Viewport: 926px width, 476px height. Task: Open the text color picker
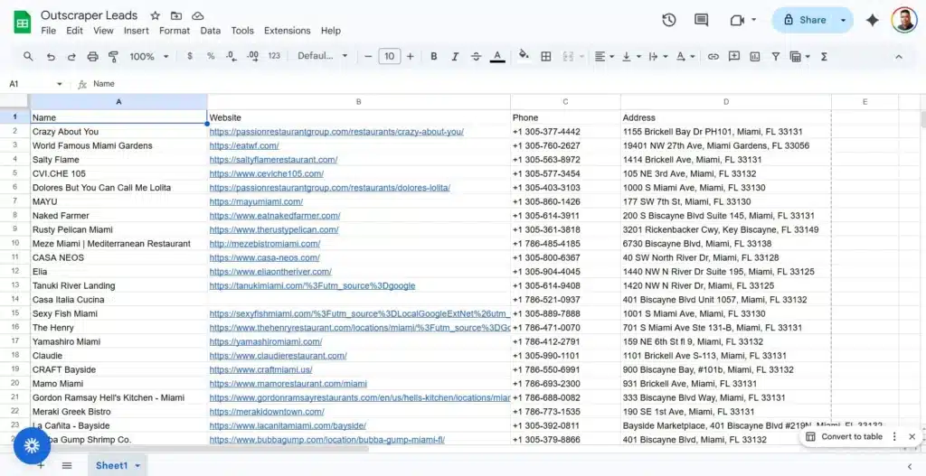(x=497, y=57)
